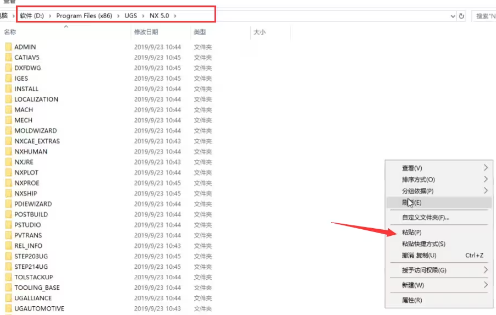Select the NXJRE folder icon

[x=9, y=162]
